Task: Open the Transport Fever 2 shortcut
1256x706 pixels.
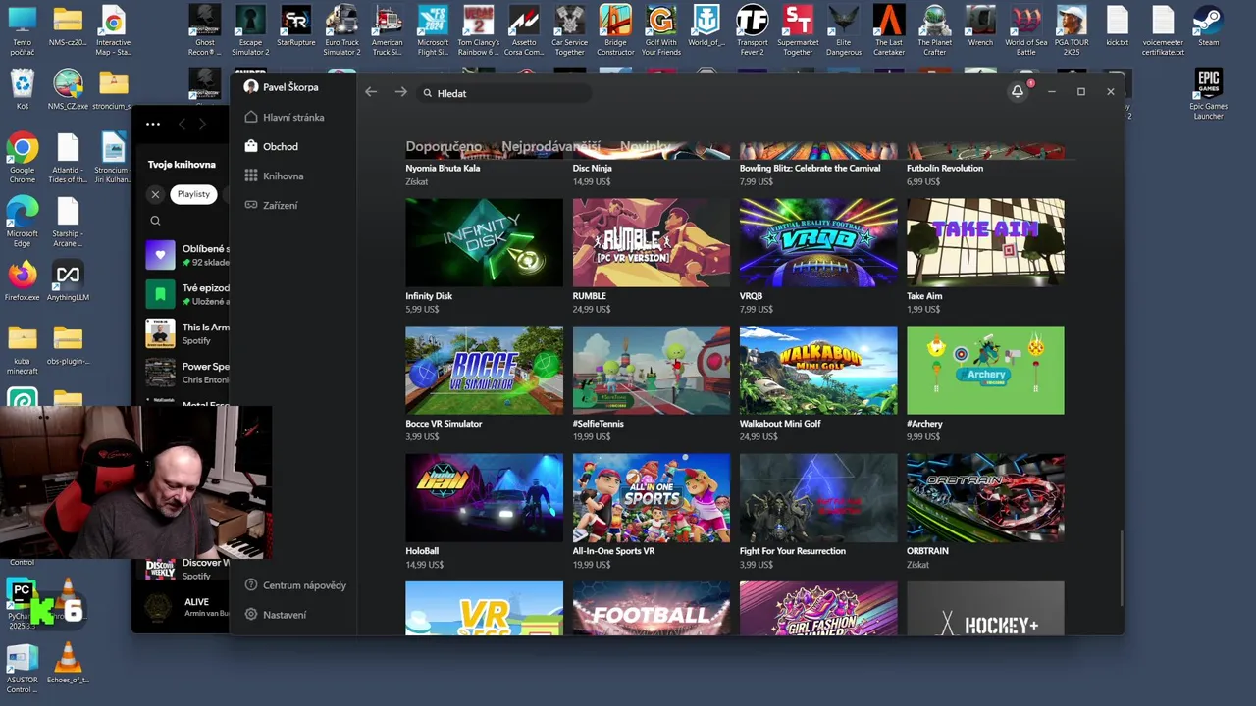Action: 753,29
